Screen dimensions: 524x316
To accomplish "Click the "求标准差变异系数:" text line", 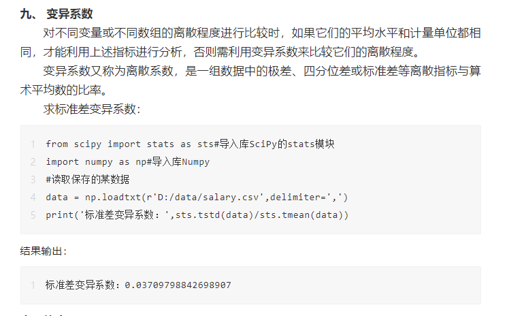I will pyautogui.click(x=92, y=108).
